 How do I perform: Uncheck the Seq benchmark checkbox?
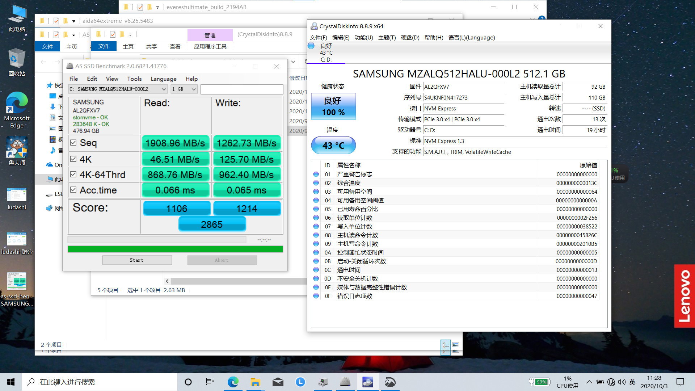[x=73, y=143]
